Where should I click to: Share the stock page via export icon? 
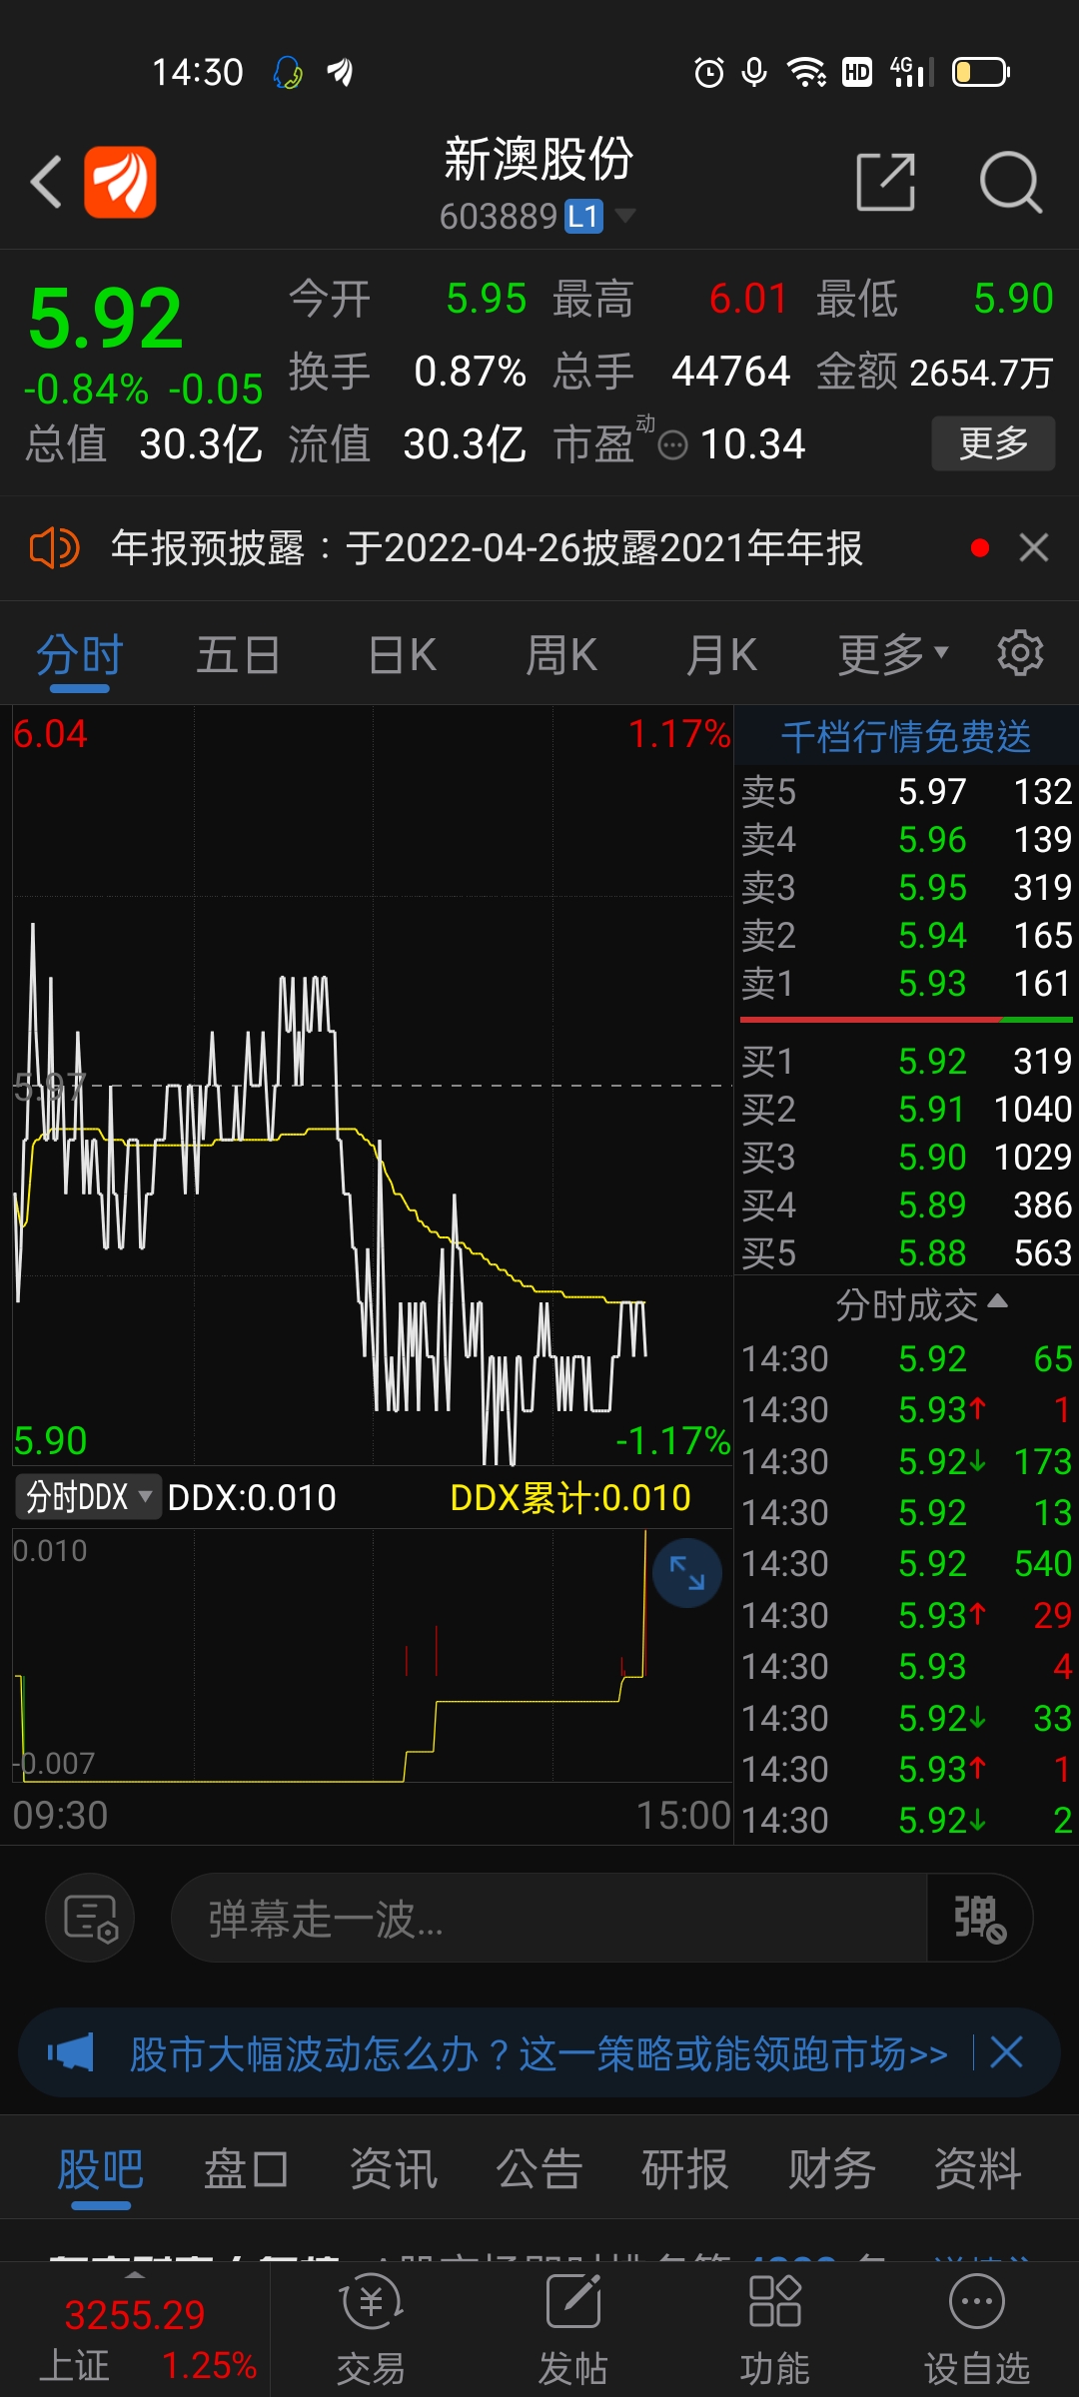pos(886,182)
